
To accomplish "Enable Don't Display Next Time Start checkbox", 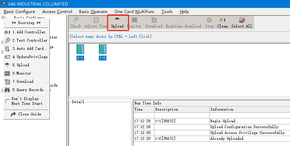I will click(x=8, y=101).
